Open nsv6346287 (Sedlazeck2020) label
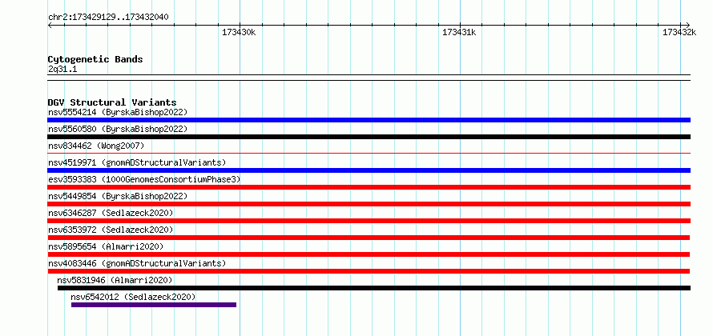This screenshot has height=336, width=713. point(111,213)
